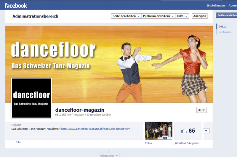Click the dancefloor-magazin page title

pyautogui.click(x=80, y=110)
